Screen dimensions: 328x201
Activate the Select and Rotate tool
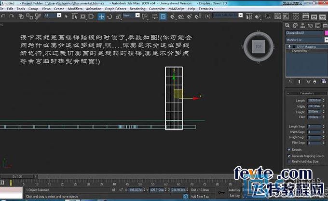click(x=109, y=16)
